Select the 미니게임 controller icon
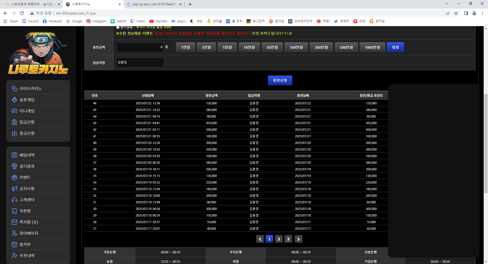 coord(14,111)
